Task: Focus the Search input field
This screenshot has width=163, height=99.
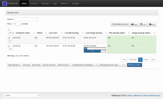Action: coord(26,19)
